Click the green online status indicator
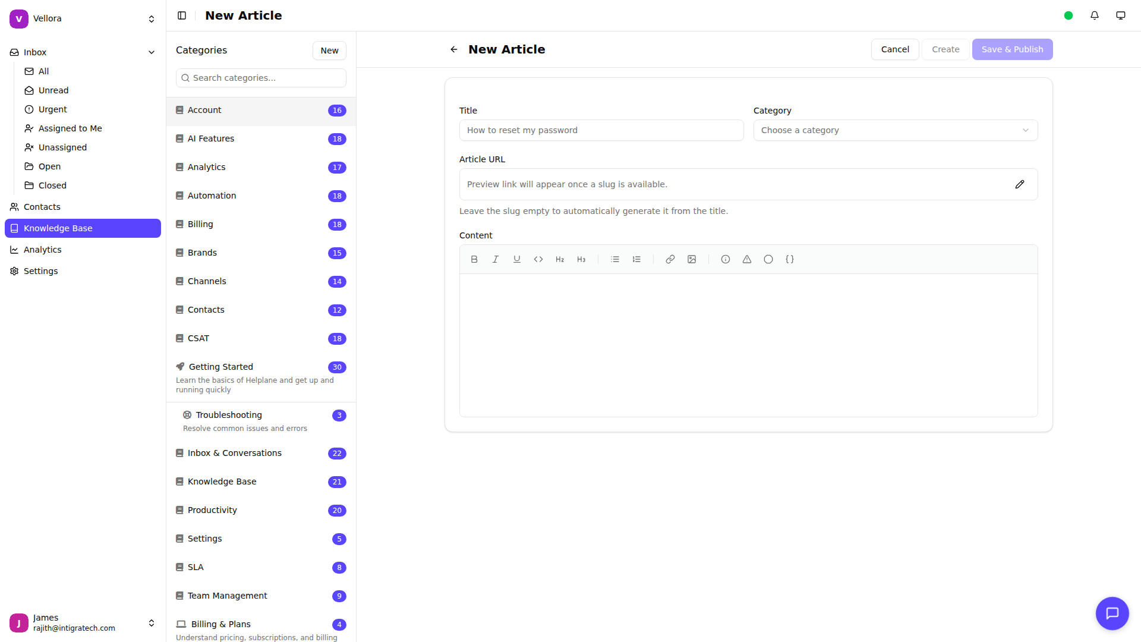The image size is (1141, 642). click(1068, 15)
